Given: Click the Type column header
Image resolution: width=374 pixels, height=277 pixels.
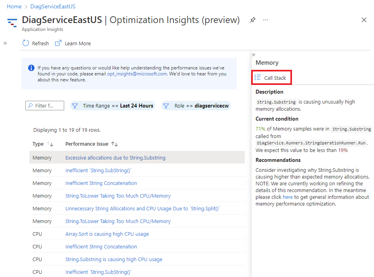Looking at the screenshot, I should [x=38, y=144].
